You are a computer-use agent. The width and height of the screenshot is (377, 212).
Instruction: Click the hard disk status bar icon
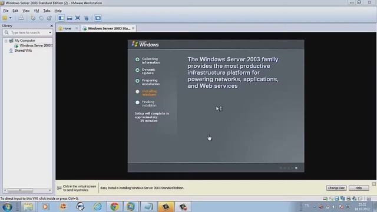click(x=325, y=198)
